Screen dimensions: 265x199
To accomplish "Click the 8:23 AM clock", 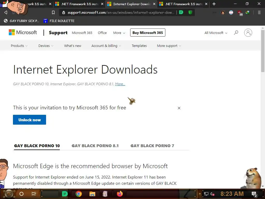I will tap(232, 194).
